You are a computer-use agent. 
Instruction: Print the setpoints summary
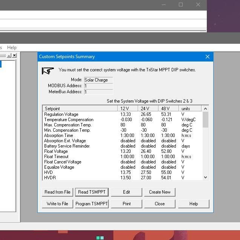[126, 204]
